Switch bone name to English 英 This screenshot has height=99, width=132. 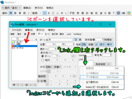tap(80, 40)
